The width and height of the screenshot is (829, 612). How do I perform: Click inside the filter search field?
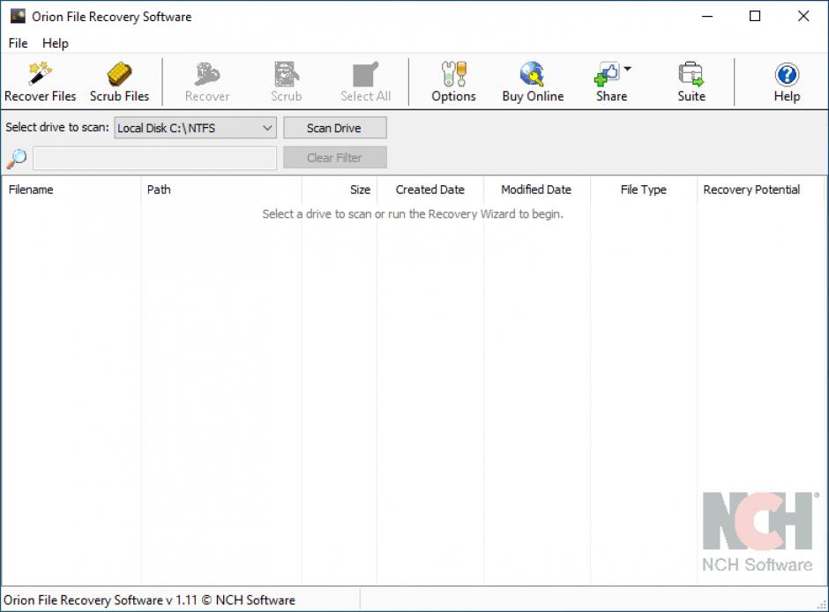point(154,158)
